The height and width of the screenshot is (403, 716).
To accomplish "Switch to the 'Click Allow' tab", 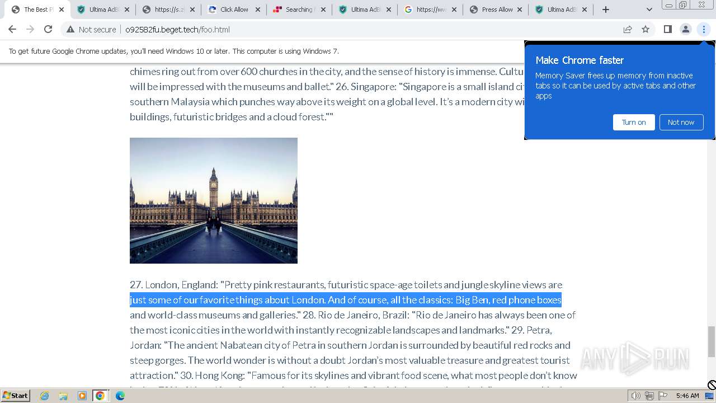I will (234, 10).
